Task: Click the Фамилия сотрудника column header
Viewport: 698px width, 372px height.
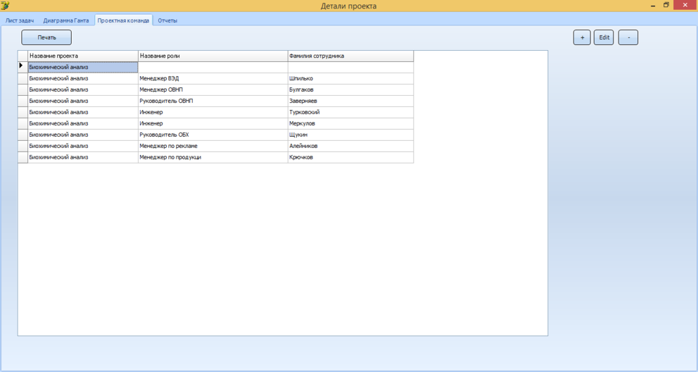Action: [x=350, y=56]
